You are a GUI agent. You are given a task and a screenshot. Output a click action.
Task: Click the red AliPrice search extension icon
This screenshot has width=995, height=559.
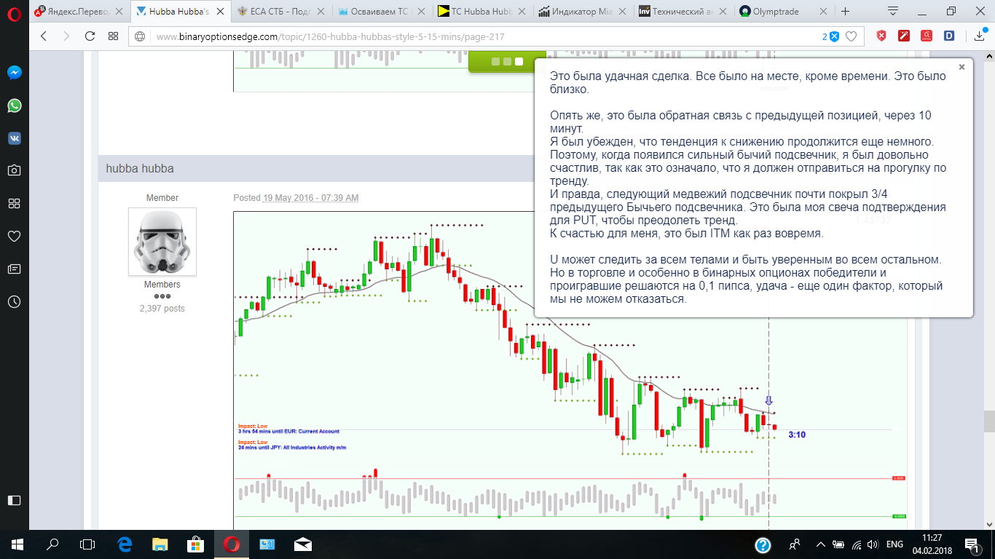click(927, 36)
